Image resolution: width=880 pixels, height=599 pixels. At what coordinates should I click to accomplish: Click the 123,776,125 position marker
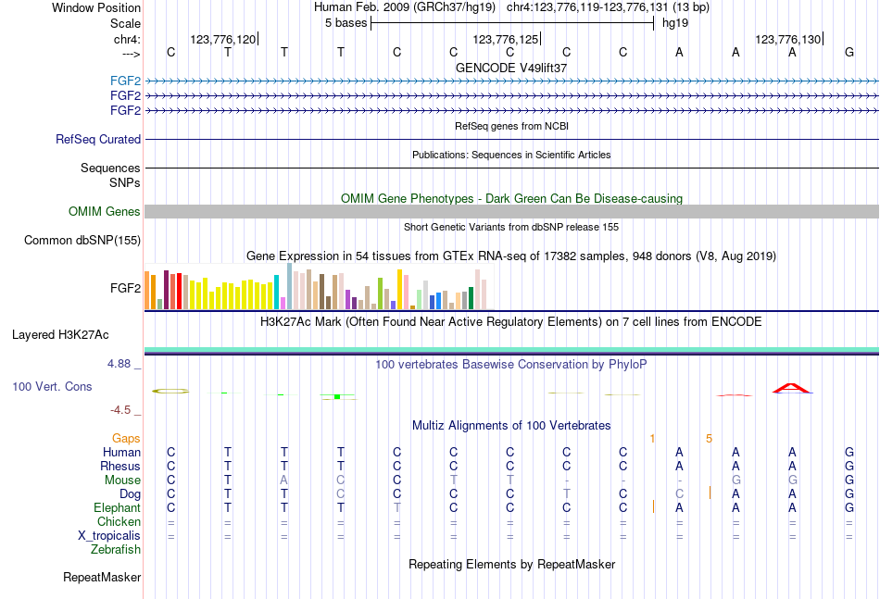point(506,39)
